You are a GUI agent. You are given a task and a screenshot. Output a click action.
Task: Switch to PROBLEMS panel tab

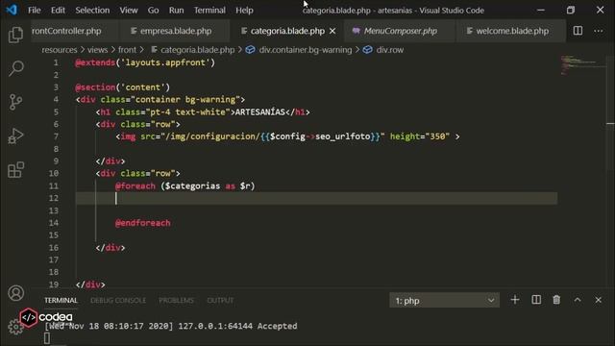[x=176, y=301]
